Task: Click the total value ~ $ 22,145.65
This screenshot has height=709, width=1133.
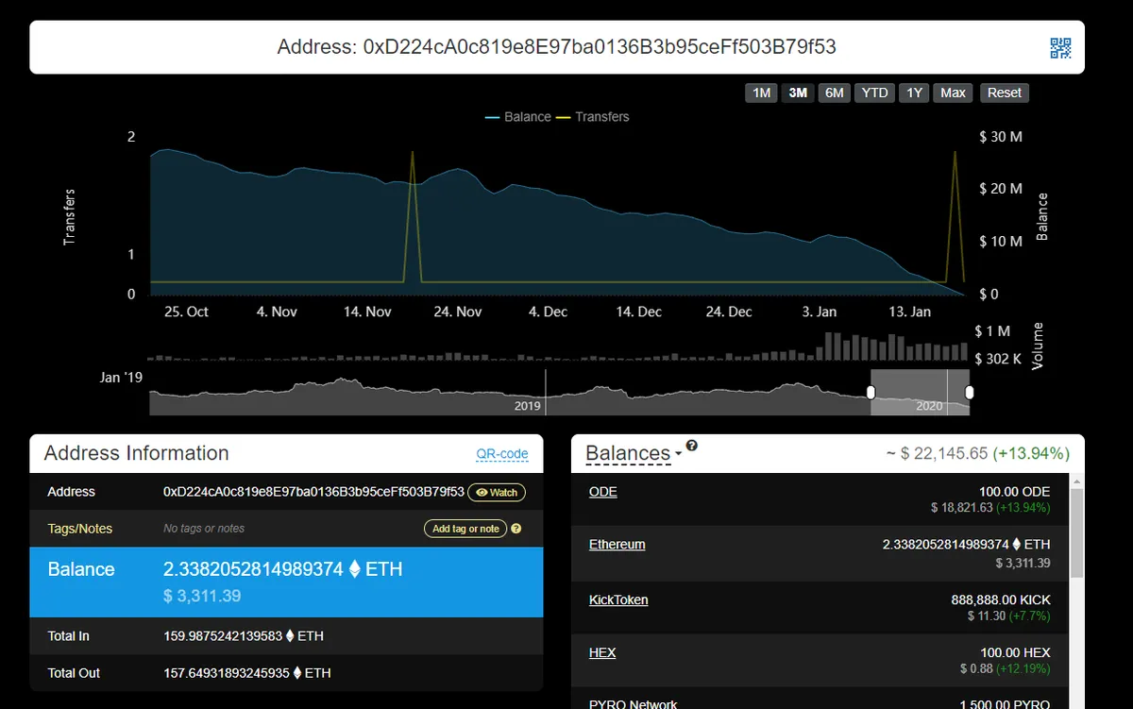Action: [x=938, y=454]
